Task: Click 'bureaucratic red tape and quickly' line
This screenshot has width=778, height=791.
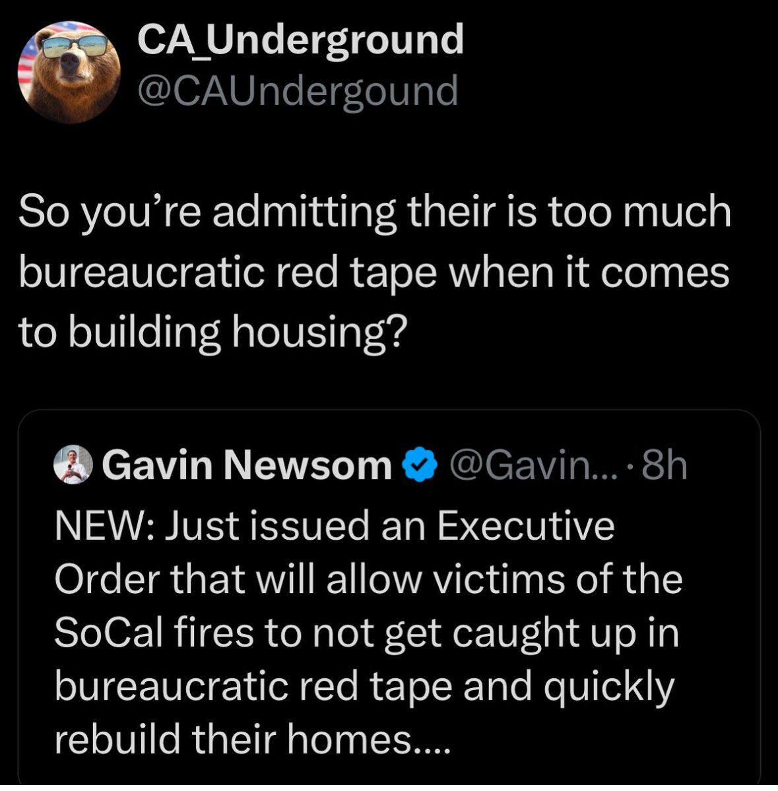Action: coord(364,686)
